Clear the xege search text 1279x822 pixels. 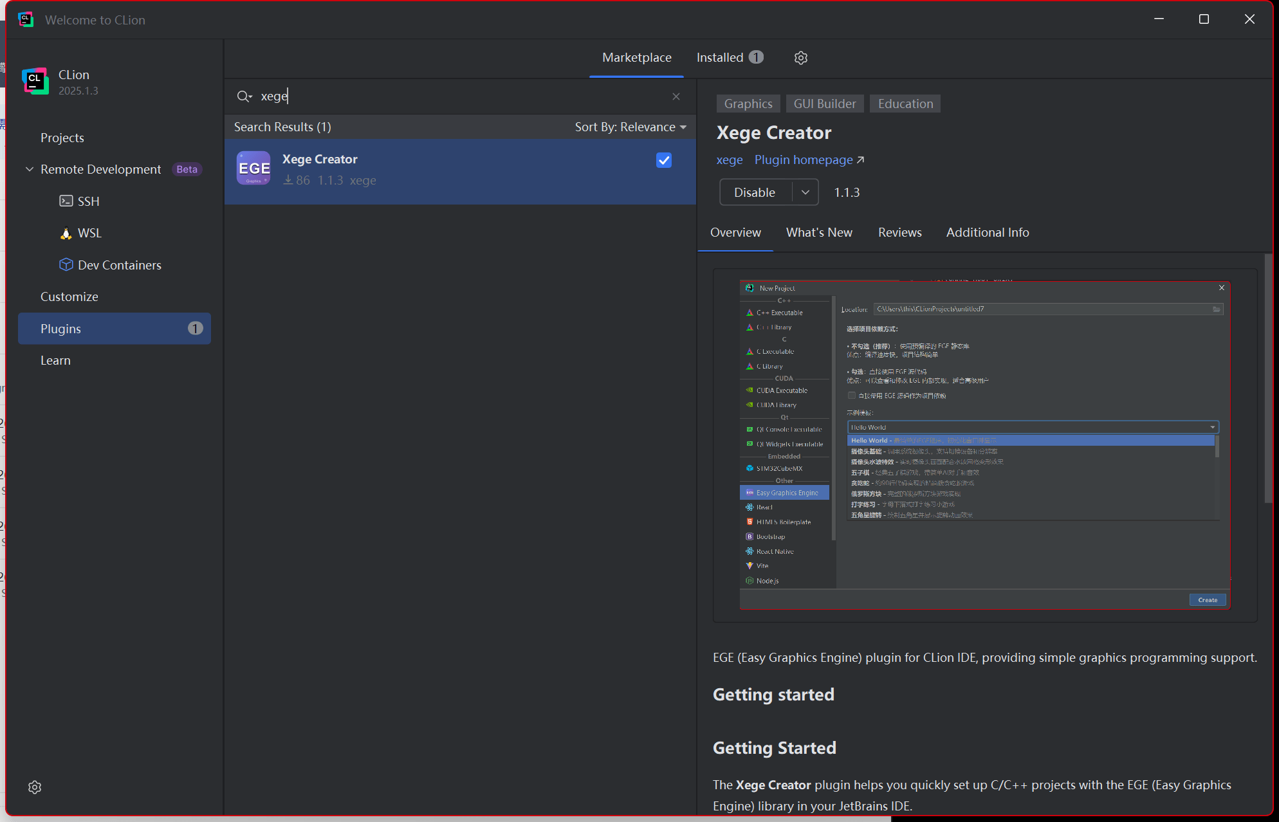pos(676,96)
